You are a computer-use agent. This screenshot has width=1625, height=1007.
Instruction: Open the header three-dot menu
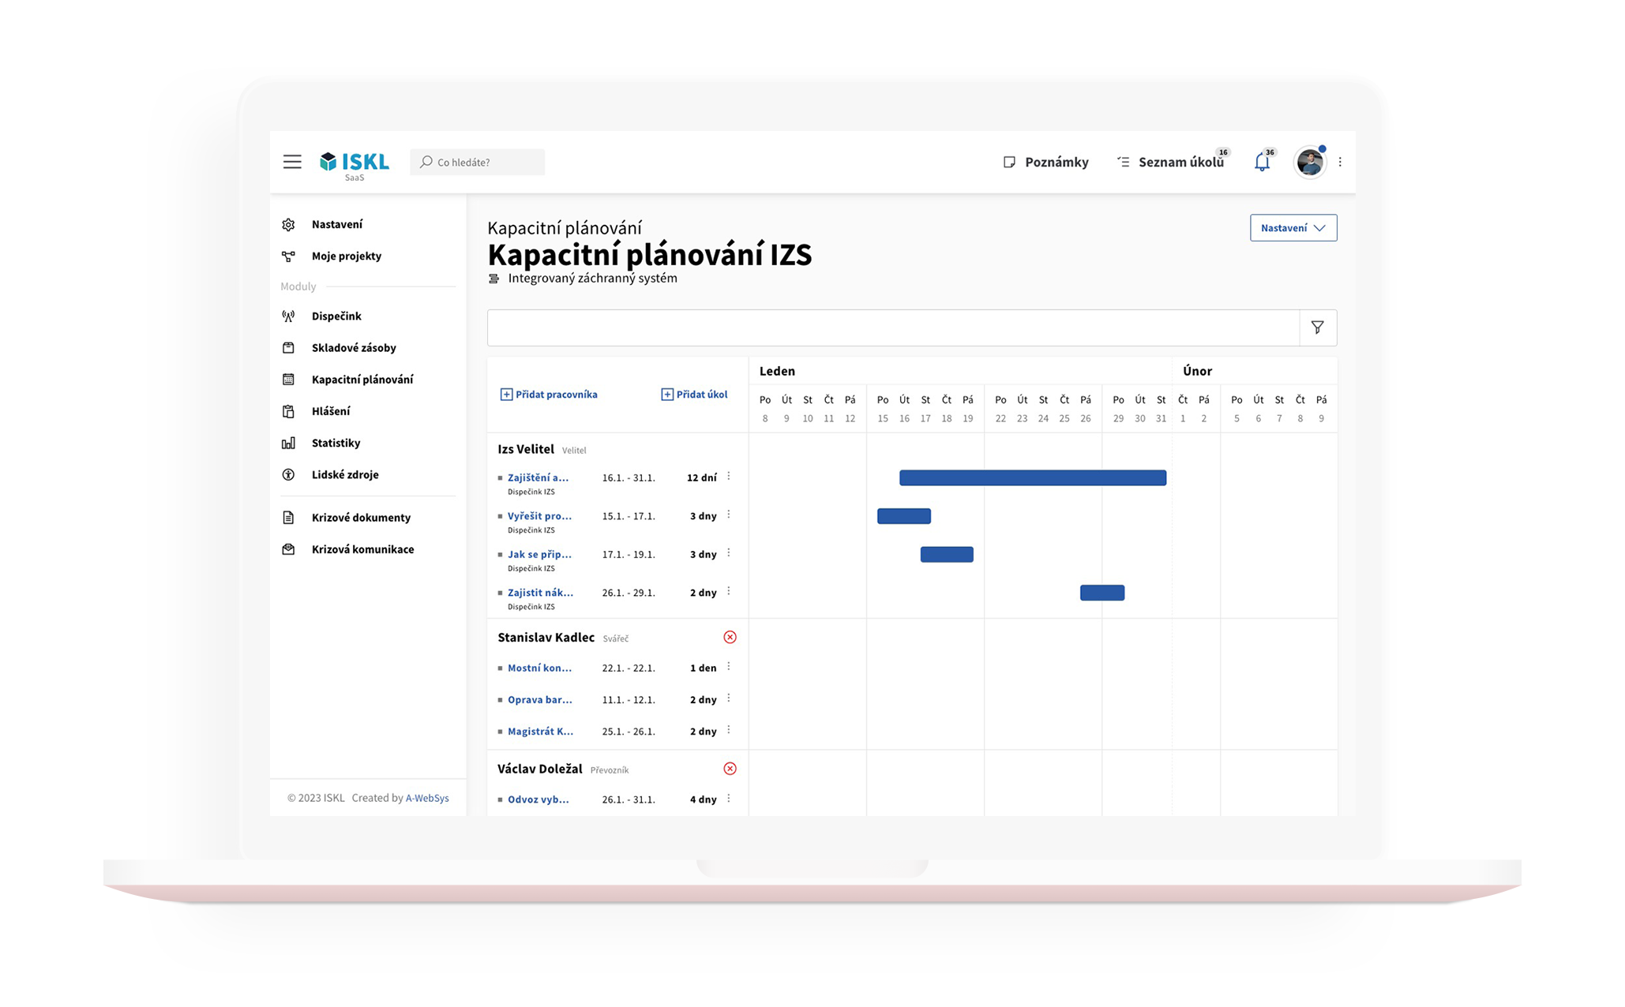1340,162
